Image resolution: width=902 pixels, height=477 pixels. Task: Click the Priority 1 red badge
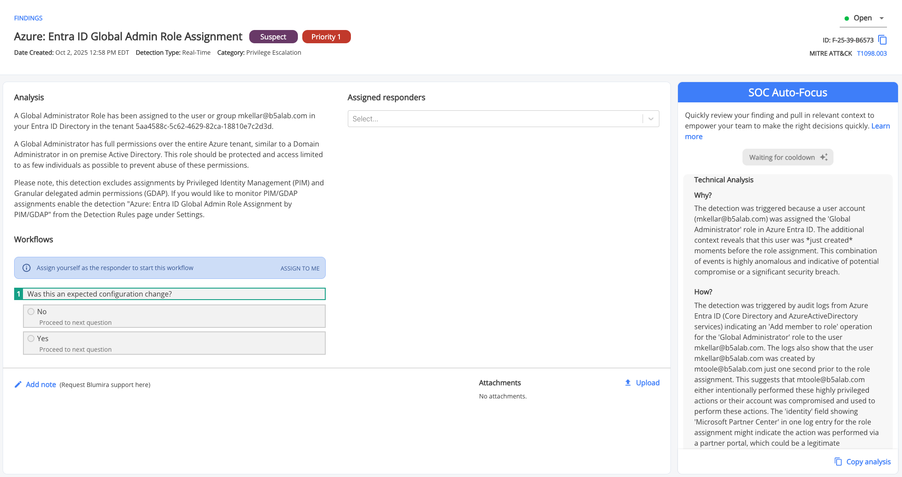(x=326, y=37)
